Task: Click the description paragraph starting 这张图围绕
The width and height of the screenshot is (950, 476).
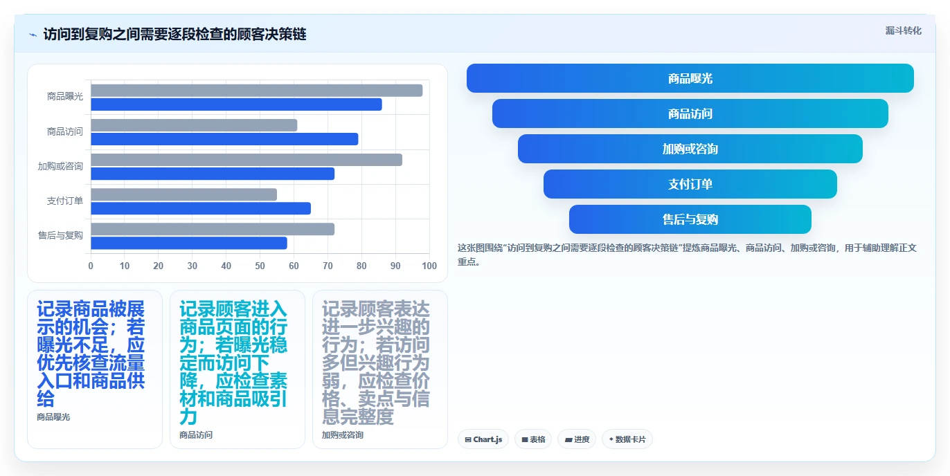Action: tap(687, 255)
